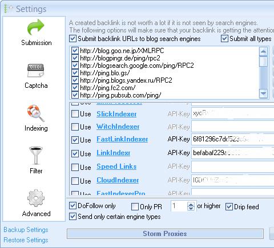The height and width of the screenshot is (248, 274).
Task: Click CloudIndexer API-Key field
Action: click(x=232, y=180)
